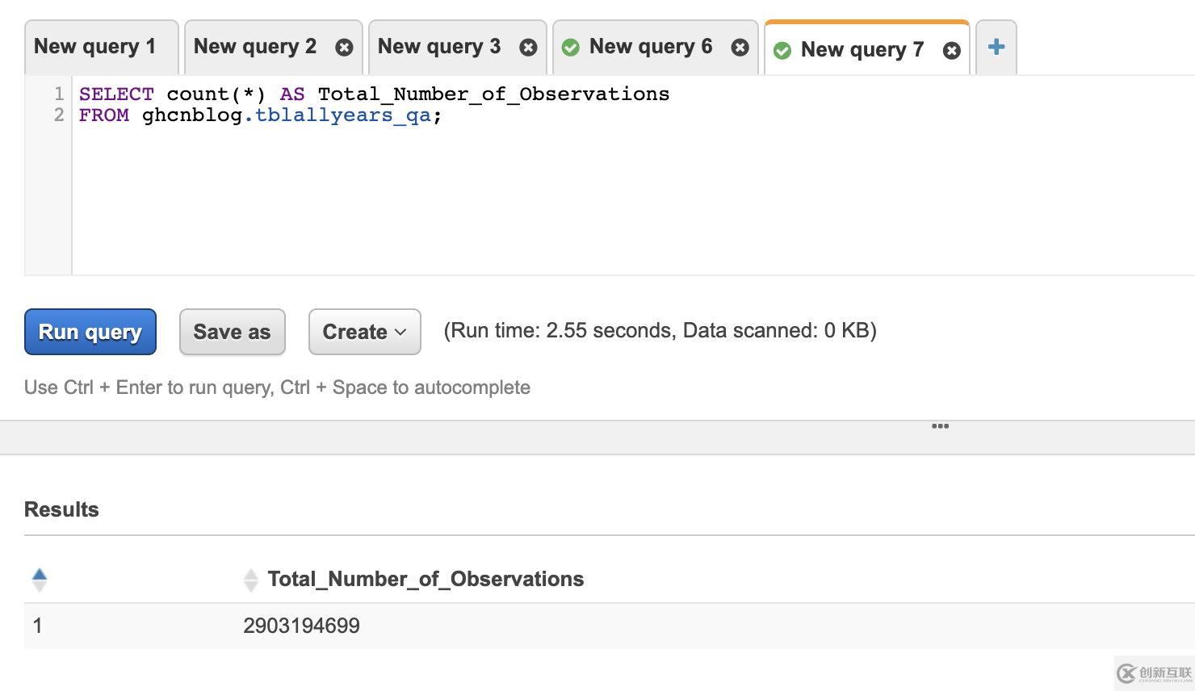Screen dimensions: 1195x691
Task: Click the three-dot resize handle on divider
Action: point(940,426)
